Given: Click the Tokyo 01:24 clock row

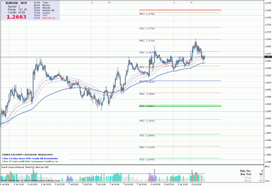Looking at the screenshot, I should [x=41, y=3].
